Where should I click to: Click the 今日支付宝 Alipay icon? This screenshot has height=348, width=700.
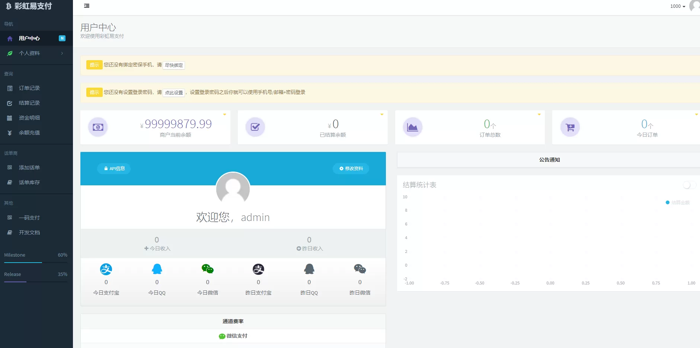coord(106,269)
